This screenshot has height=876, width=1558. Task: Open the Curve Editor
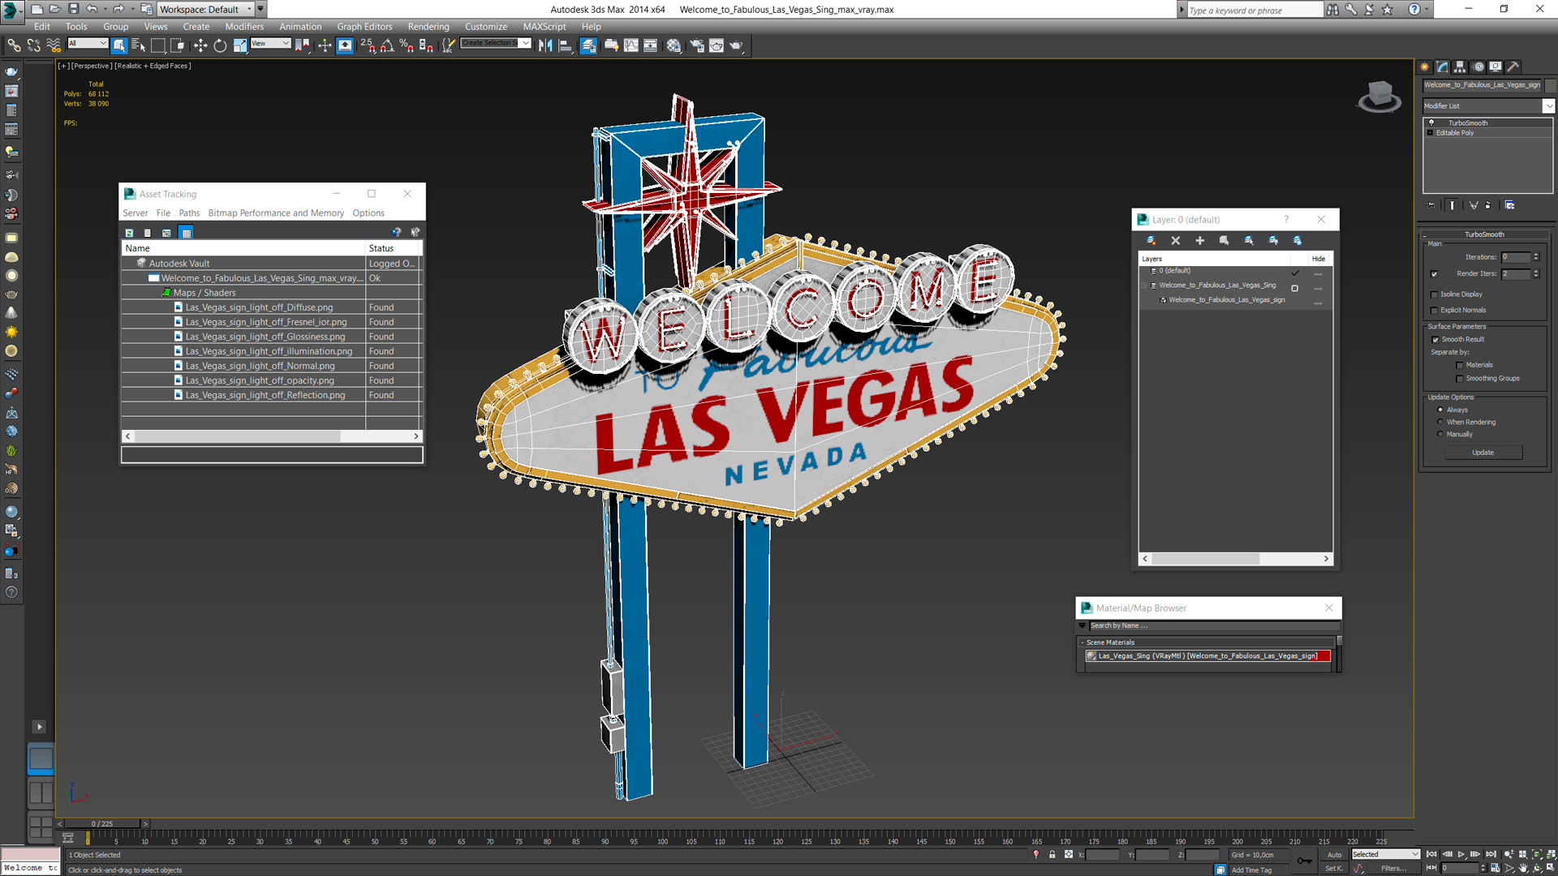click(x=631, y=45)
